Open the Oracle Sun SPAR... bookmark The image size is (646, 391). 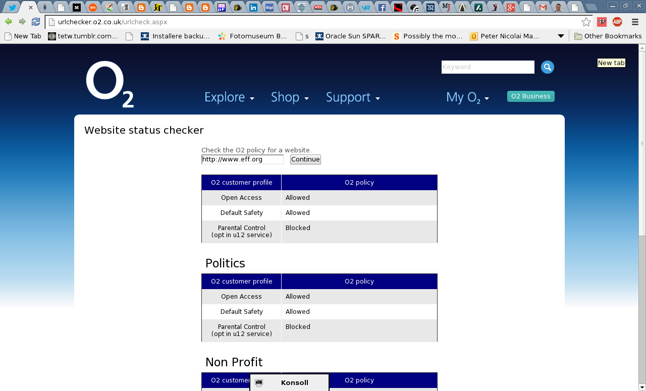[350, 36]
